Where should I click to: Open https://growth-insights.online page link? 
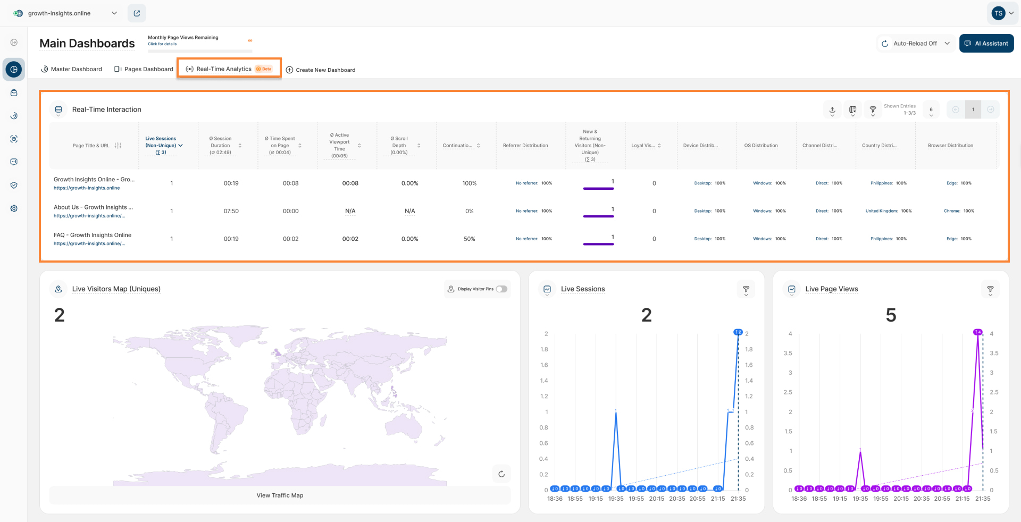(87, 188)
